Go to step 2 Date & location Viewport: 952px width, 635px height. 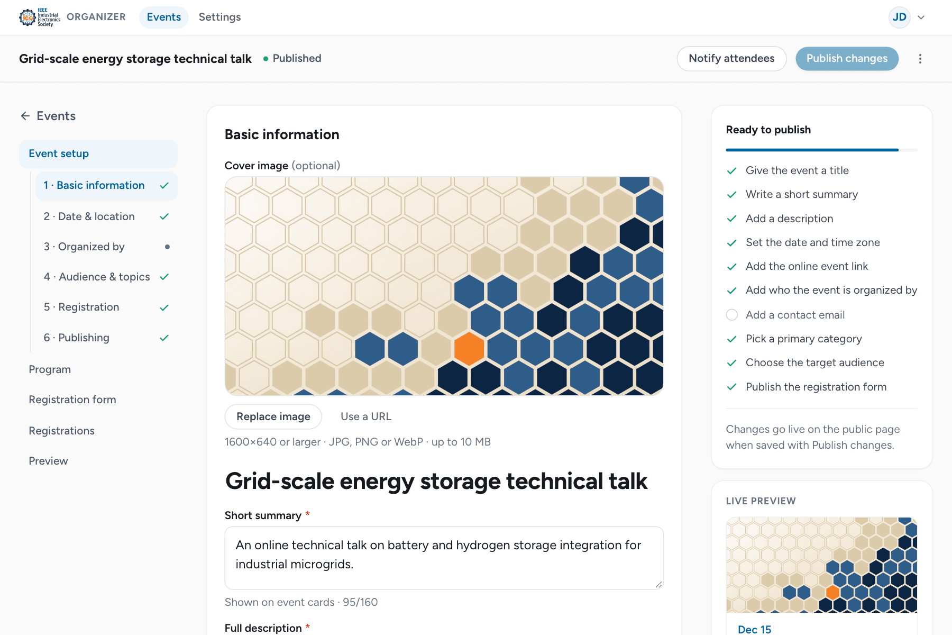(x=106, y=216)
